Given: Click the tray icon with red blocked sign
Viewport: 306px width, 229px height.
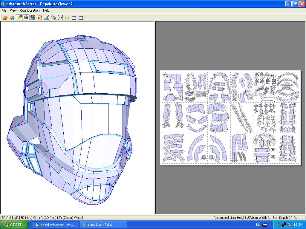Looking at the screenshot, I should (289, 225).
